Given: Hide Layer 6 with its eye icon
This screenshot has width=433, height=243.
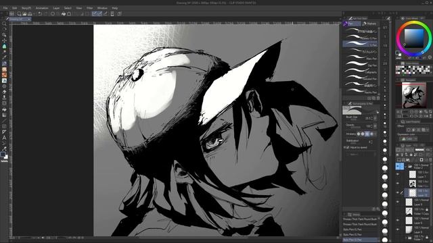Looking at the screenshot, I should pos(398,221).
